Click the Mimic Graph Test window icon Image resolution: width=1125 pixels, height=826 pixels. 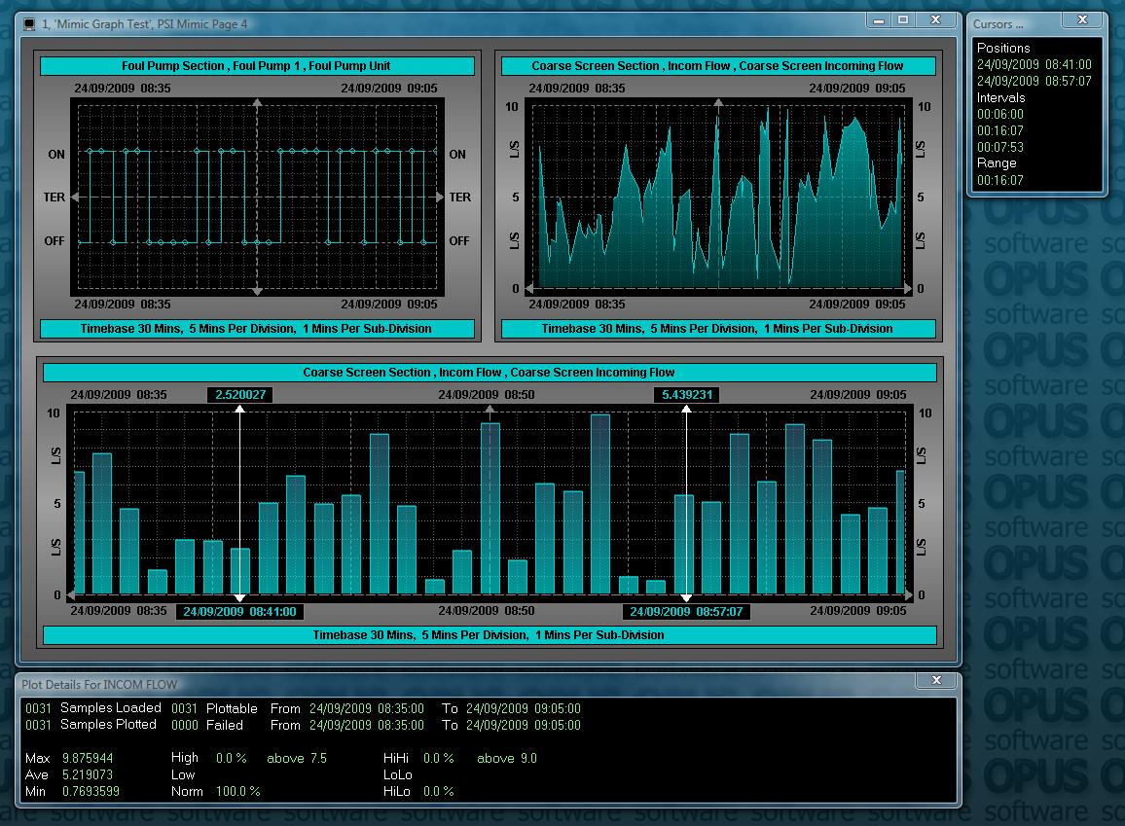[x=29, y=24]
